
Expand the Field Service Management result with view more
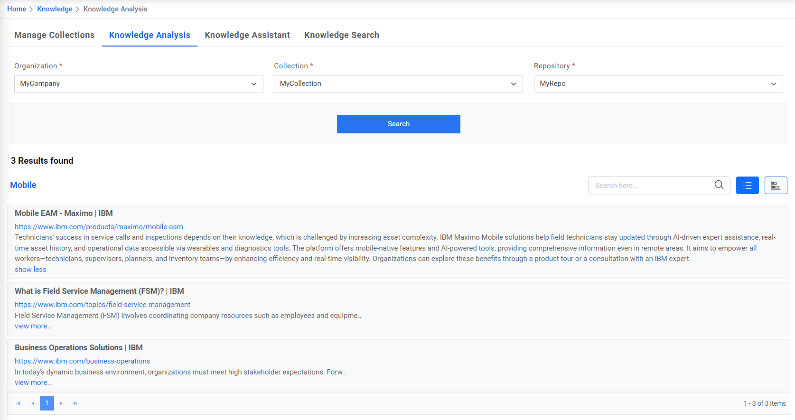point(34,326)
